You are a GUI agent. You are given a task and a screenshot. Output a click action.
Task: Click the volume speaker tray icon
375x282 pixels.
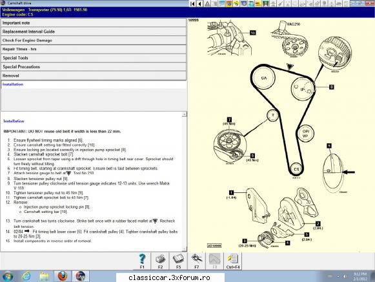[x=345, y=276]
